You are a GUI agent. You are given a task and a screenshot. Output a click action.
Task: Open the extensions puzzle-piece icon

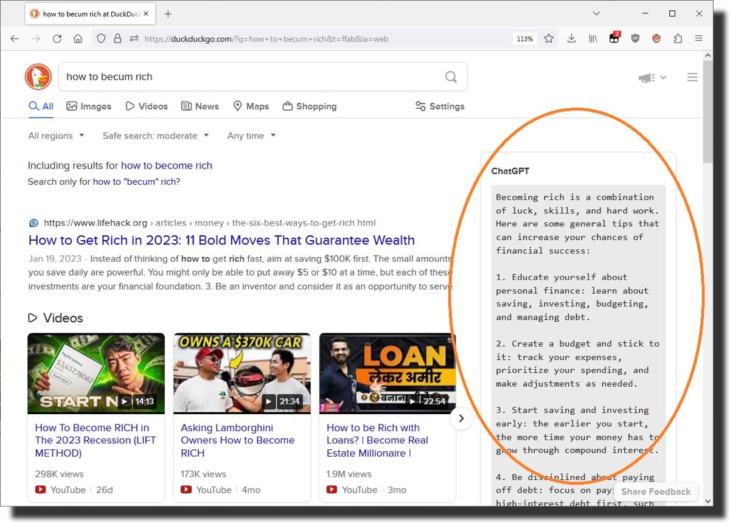coord(678,38)
